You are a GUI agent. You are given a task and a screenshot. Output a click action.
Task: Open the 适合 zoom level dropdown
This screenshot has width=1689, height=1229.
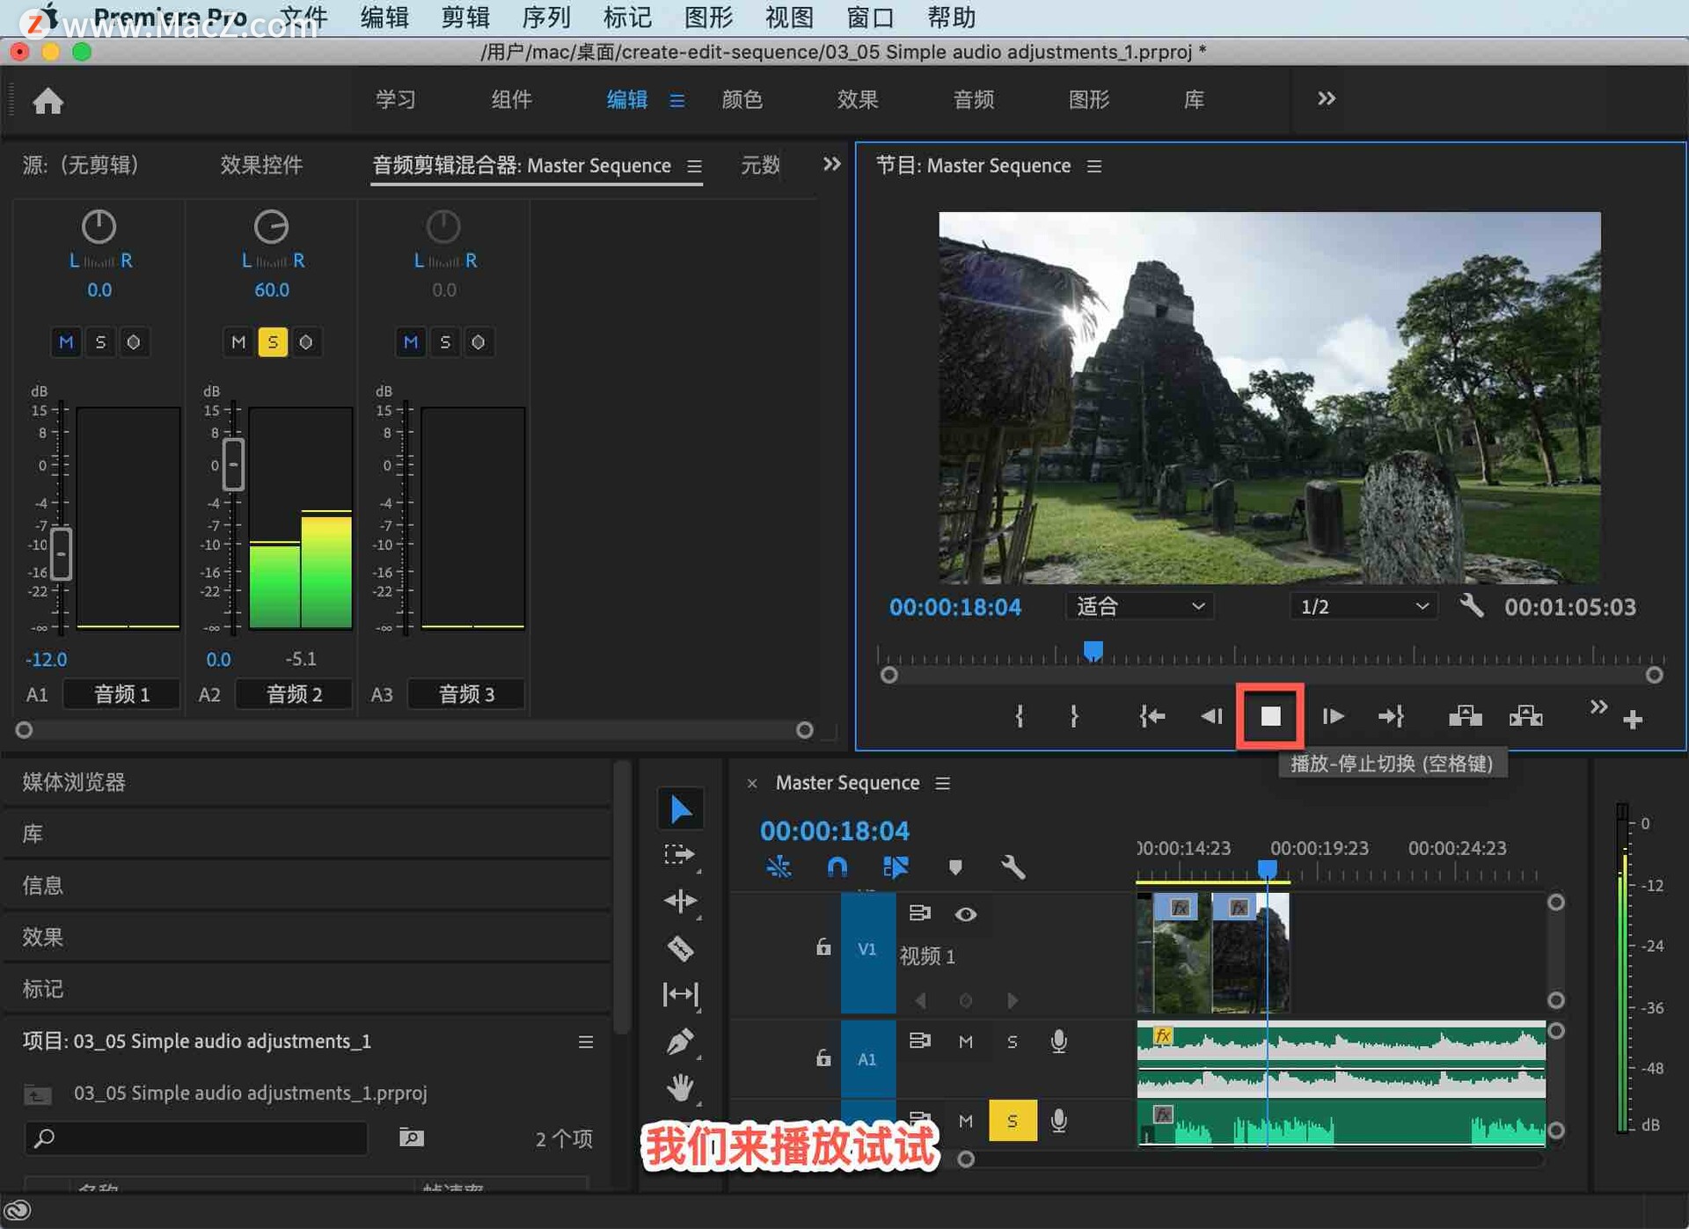[1139, 606]
